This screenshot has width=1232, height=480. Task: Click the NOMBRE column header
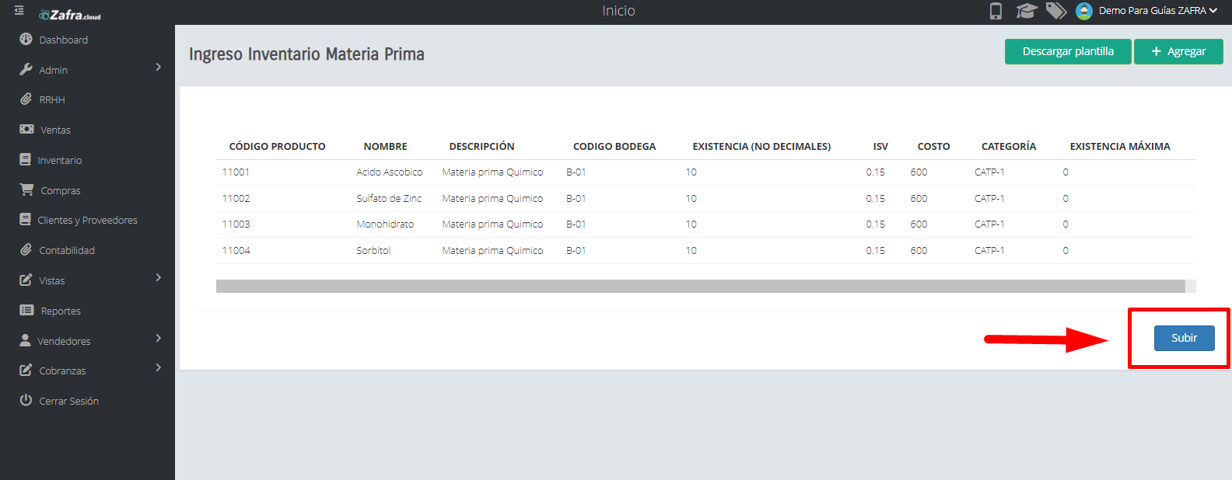(385, 146)
